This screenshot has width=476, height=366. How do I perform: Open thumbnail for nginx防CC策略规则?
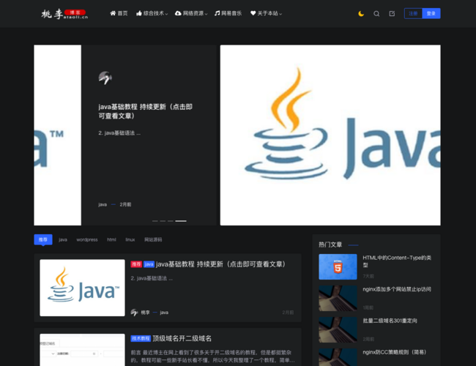click(x=338, y=357)
